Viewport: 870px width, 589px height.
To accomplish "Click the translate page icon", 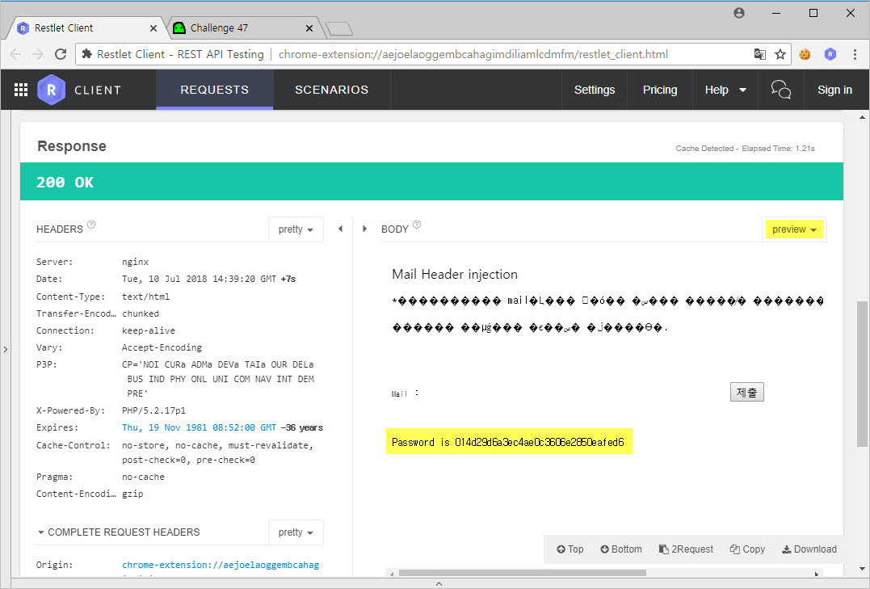I will point(759,54).
